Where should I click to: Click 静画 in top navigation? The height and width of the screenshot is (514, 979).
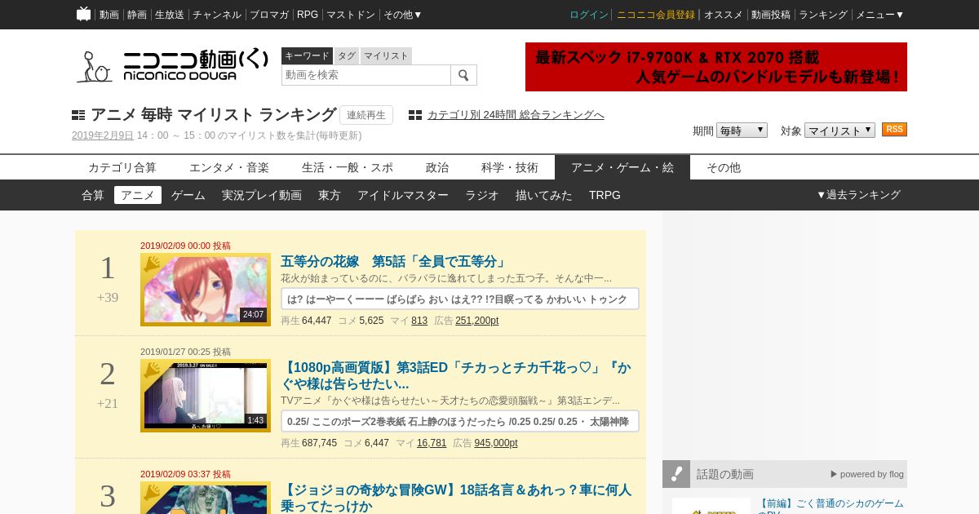pyautogui.click(x=137, y=15)
